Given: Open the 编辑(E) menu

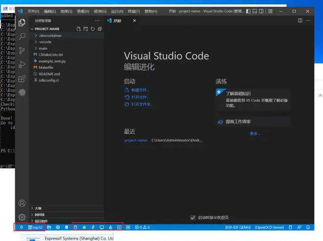Looking at the screenshot, I should click(x=49, y=11).
